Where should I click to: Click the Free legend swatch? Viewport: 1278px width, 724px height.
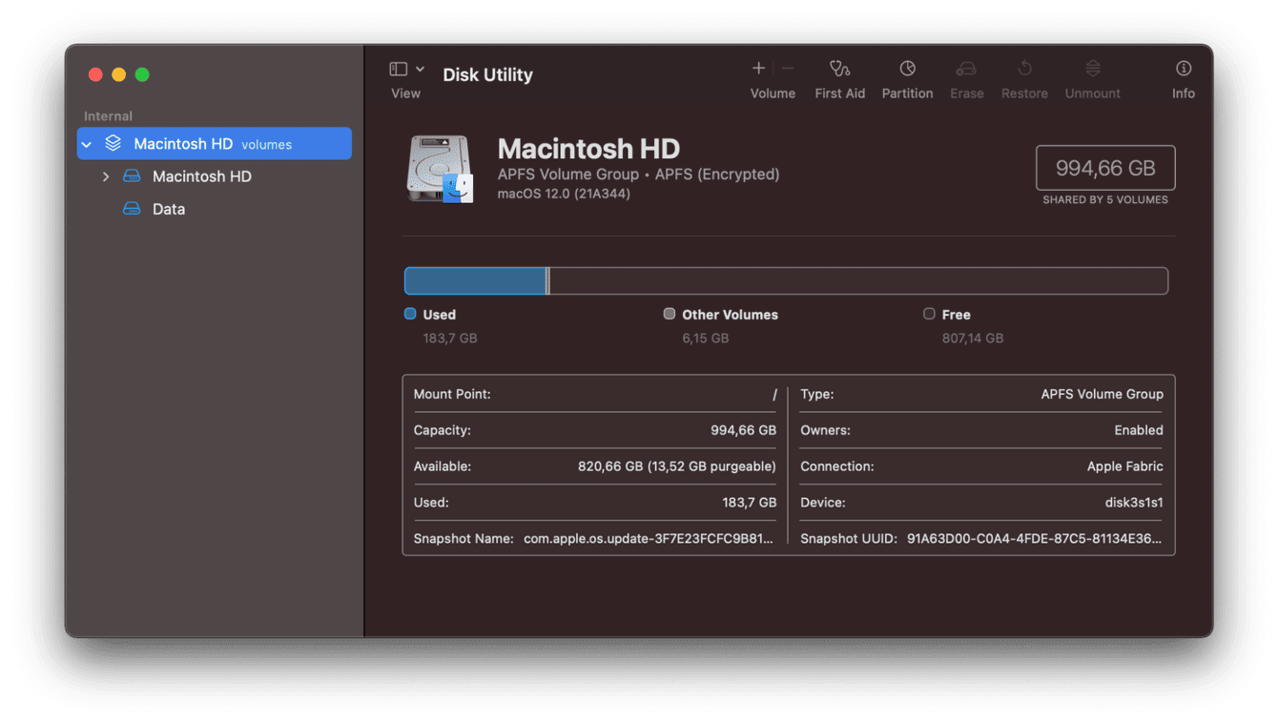(929, 314)
